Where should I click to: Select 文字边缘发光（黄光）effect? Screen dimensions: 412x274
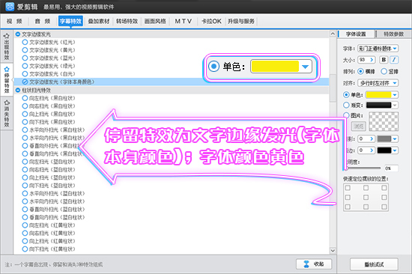pyautogui.click(x=49, y=50)
